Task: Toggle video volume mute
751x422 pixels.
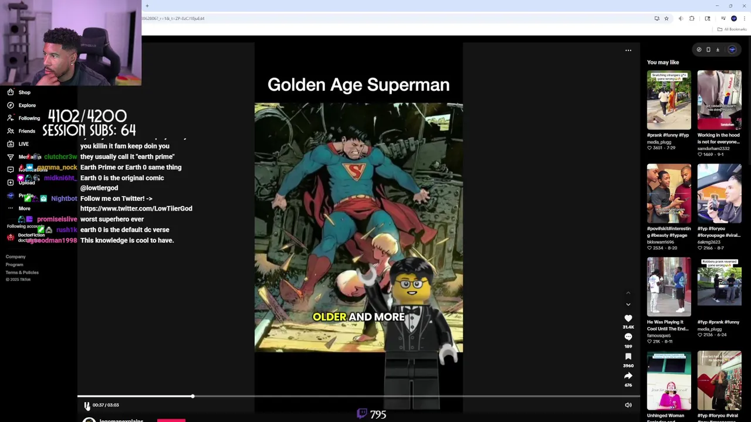Action: (x=628, y=405)
